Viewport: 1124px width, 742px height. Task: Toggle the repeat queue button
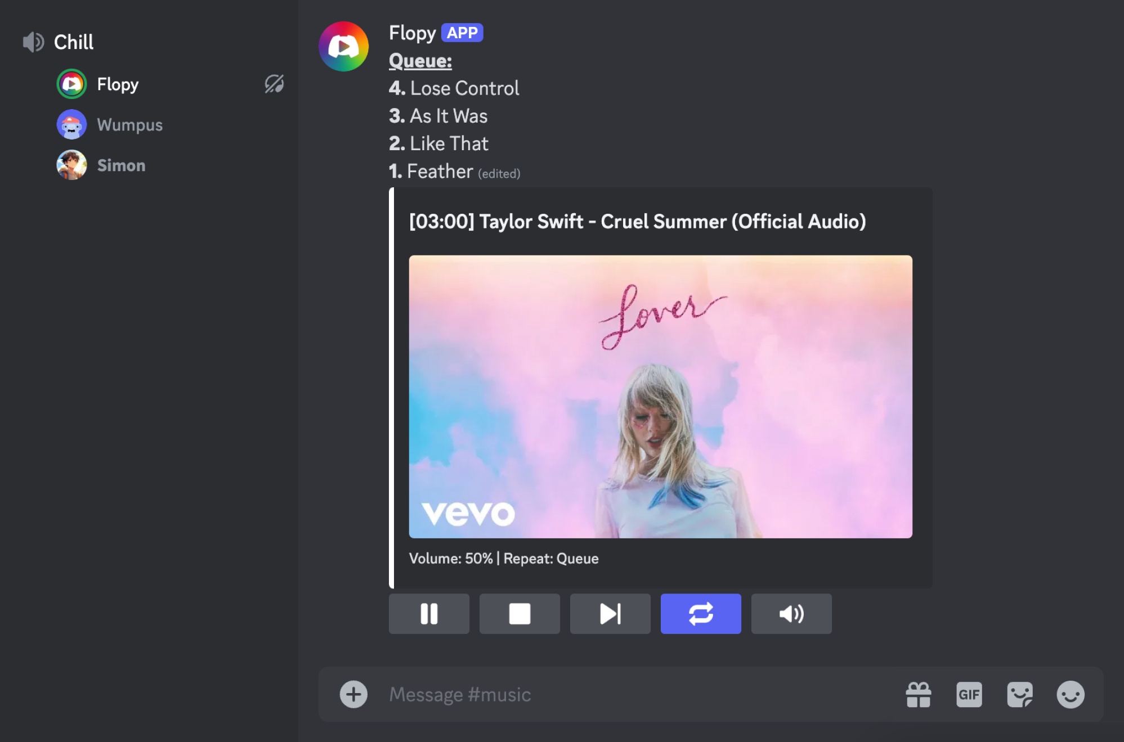tap(701, 614)
